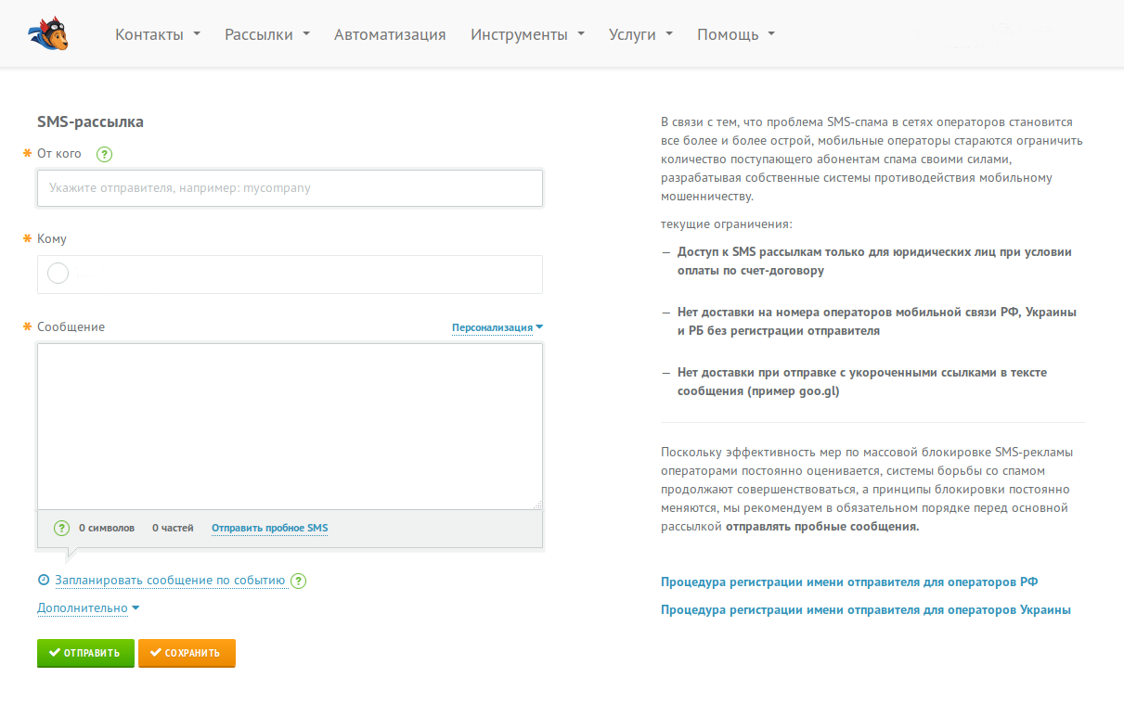Click the dog mascot logo
1124x703 pixels.
48,34
